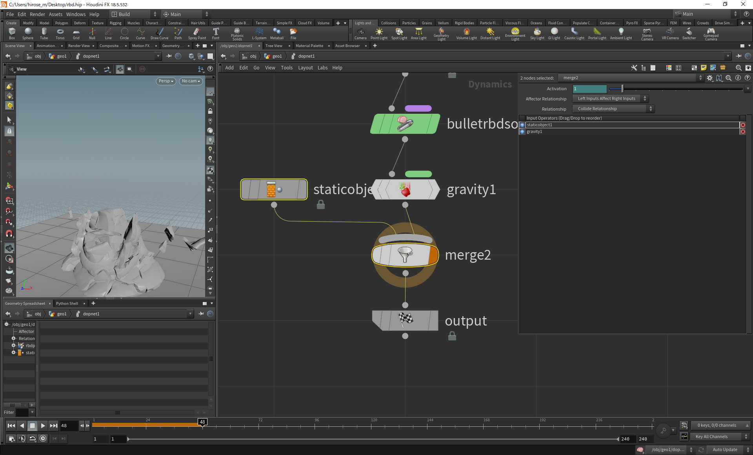The image size is (753, 455).
Task: Open the Windows menu
Action: tap(76, 14)
